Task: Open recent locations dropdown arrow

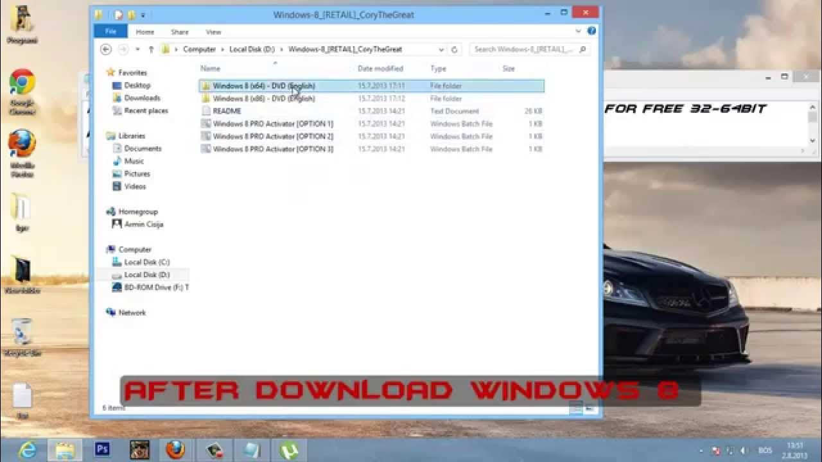Action: [137, 49]
